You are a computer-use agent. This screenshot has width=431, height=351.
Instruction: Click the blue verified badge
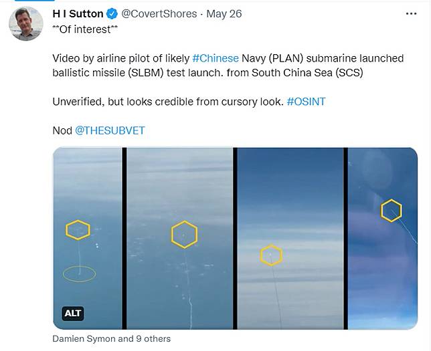[x=112, y=13]
